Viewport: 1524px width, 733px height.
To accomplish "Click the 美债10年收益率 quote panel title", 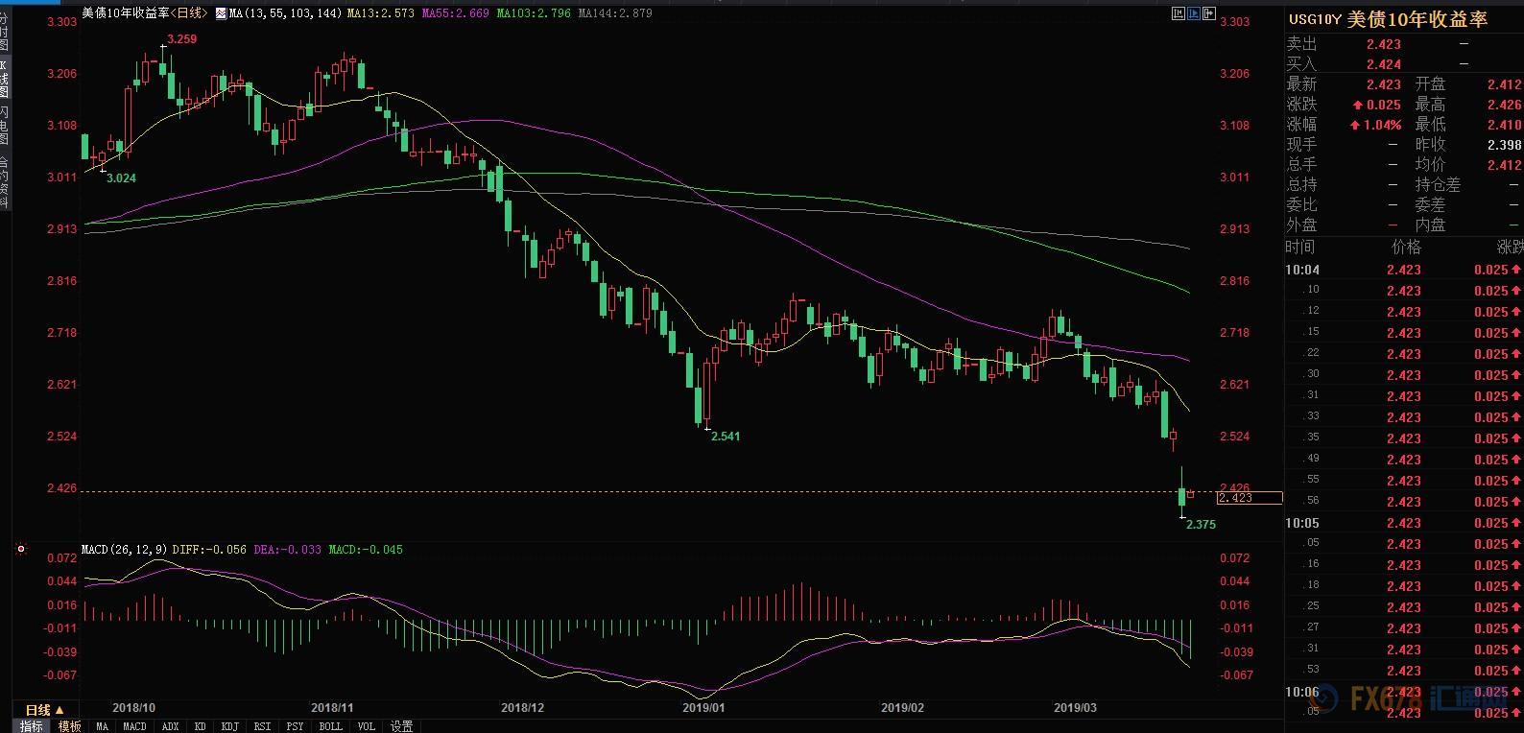I will (x=1417, y=20).
